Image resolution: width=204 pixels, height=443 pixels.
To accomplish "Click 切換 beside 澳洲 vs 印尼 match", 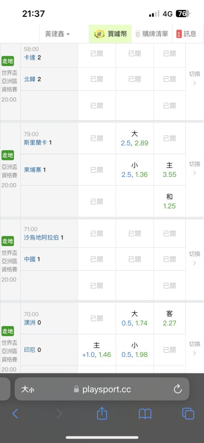I will click(x=194, y=348).
